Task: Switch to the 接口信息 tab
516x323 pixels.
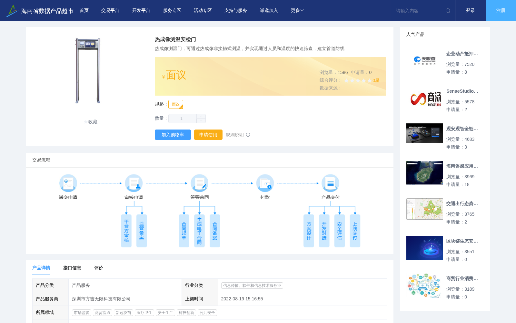Action: pos(72,268)
